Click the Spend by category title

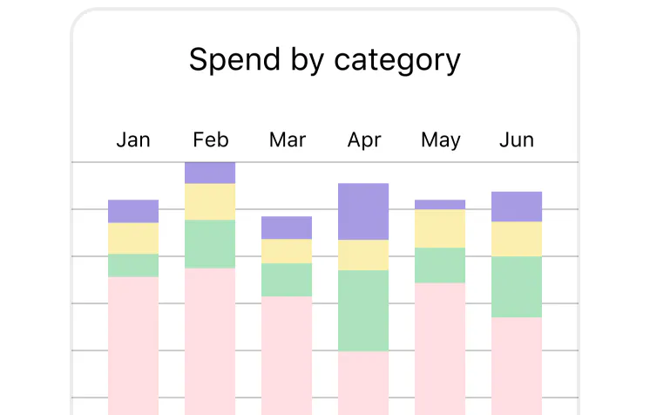[x=324, y=60]
